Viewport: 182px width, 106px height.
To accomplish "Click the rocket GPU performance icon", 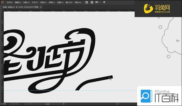I will tap(104, 2).
